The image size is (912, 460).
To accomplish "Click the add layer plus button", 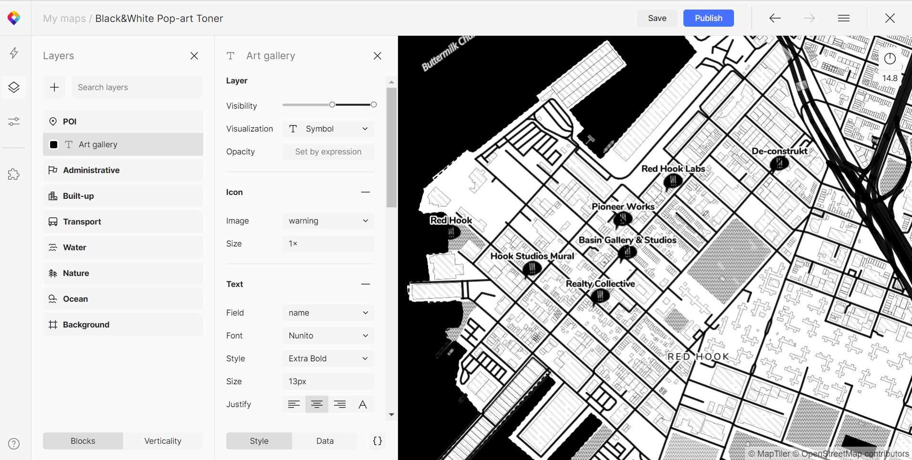I will (54, 87).
